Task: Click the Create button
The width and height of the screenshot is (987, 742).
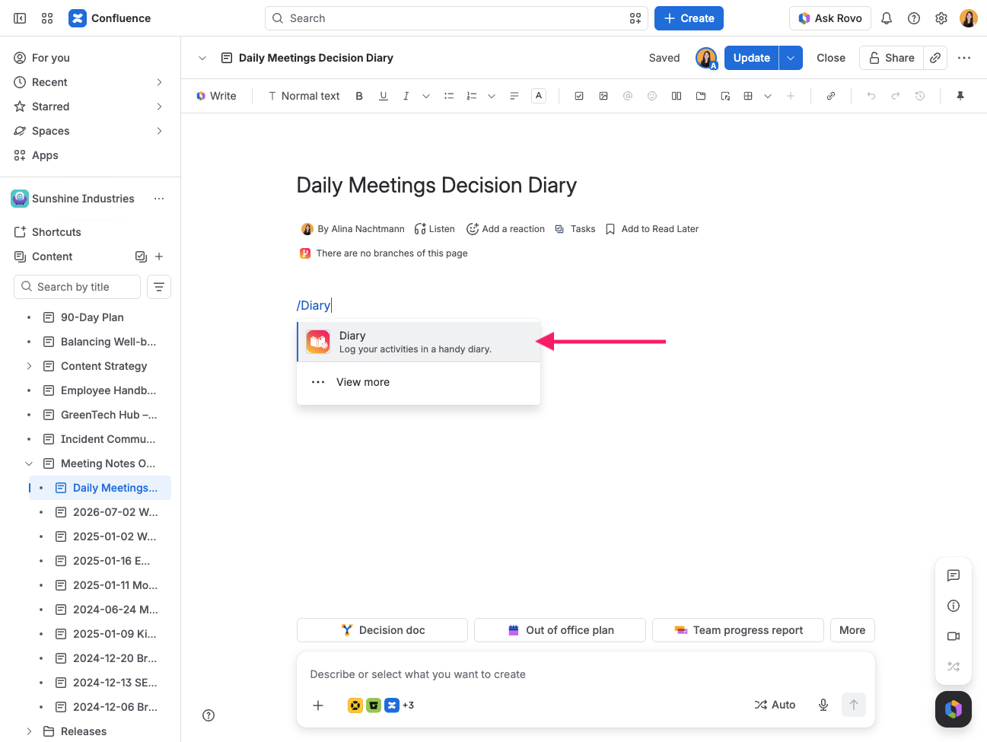Action: pos(689,18)
